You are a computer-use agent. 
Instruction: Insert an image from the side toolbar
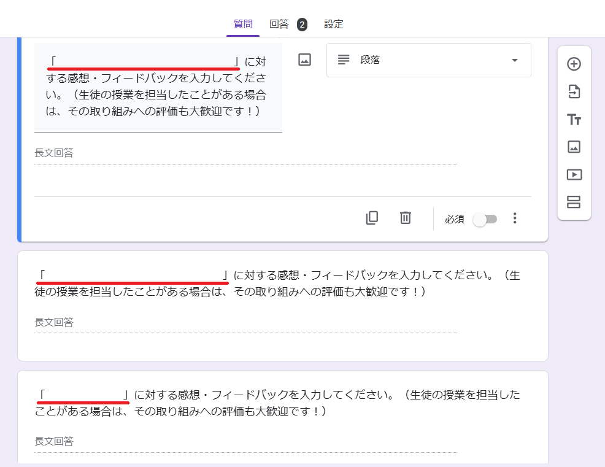click(574, 147)
